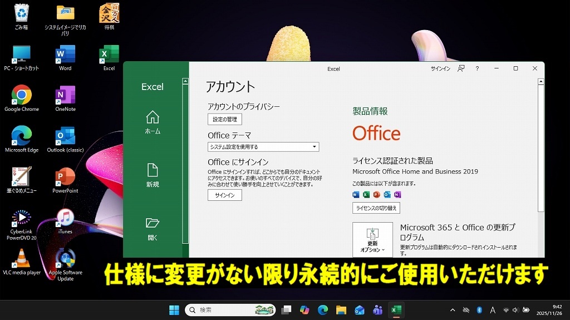
Task: Select New (新規) in Excel sidebar
Action: tap(153, 176)
